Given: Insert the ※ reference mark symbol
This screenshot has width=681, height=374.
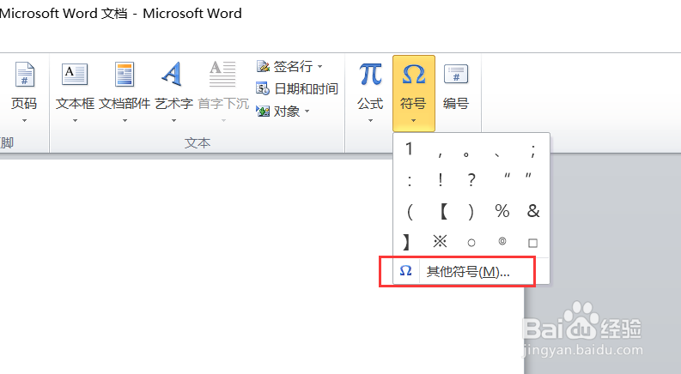Looking at the screenshot, I should coord(440,241).
